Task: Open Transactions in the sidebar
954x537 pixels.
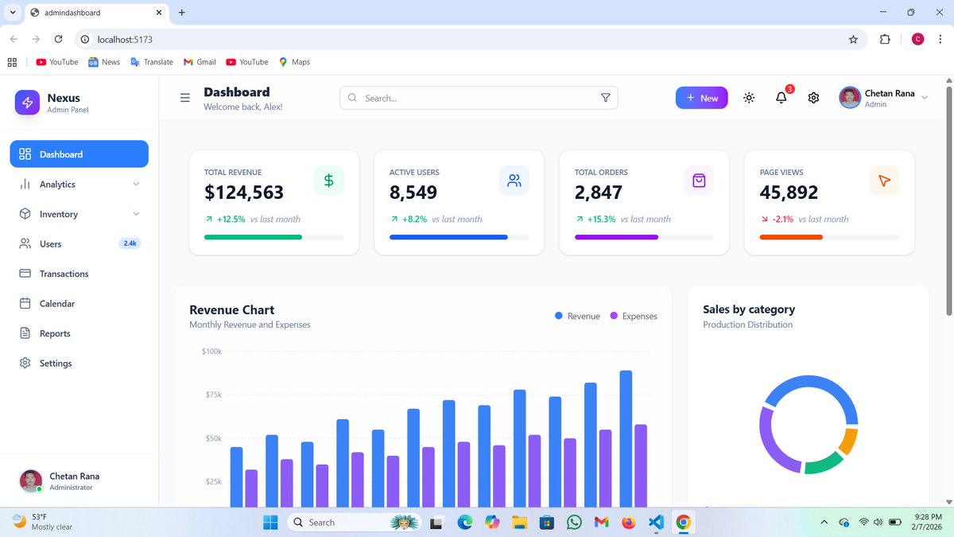Action: (79, 274)
